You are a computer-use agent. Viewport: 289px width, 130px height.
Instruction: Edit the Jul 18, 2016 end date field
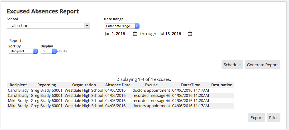(x=173, y=34)
